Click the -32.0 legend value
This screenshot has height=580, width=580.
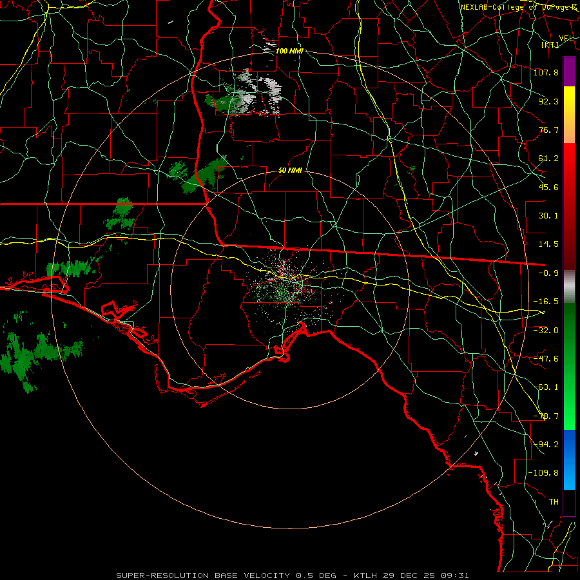(546, 331)
